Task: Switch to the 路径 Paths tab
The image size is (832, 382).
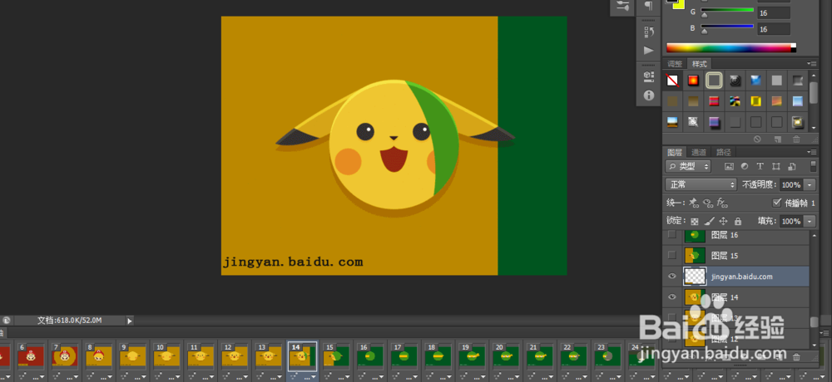Action: (723, 152)
